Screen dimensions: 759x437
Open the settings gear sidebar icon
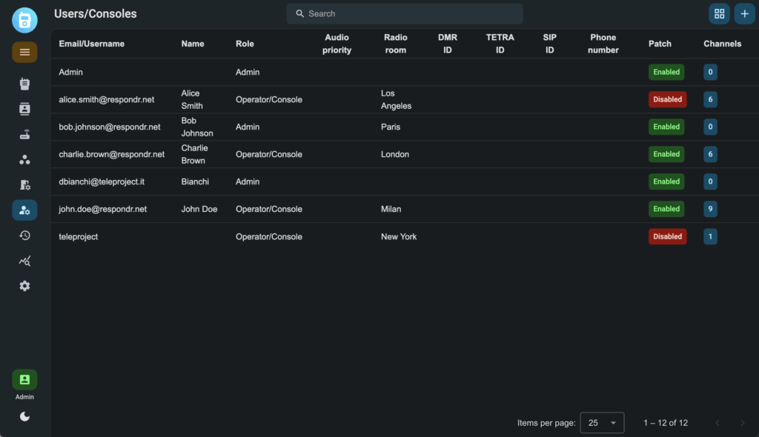pyautogui.click(x=24, y=286)
